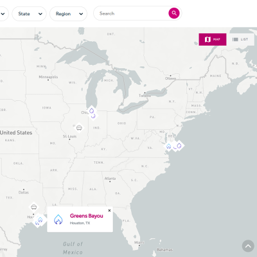Click the Houston, TX location text
Viewport: 257px width, 257px height.
(80, 223)
